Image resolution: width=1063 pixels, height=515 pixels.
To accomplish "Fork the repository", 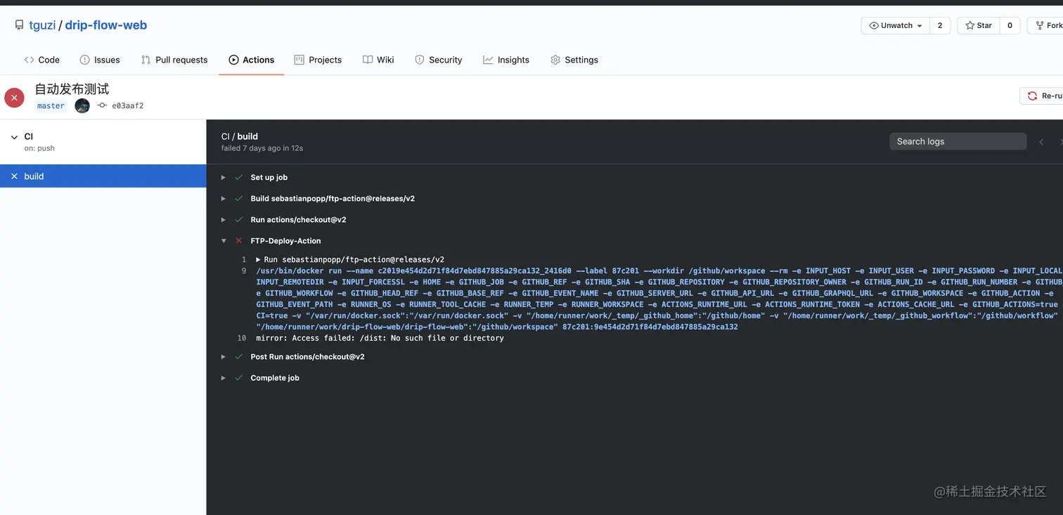I will tap(1046, 25).
